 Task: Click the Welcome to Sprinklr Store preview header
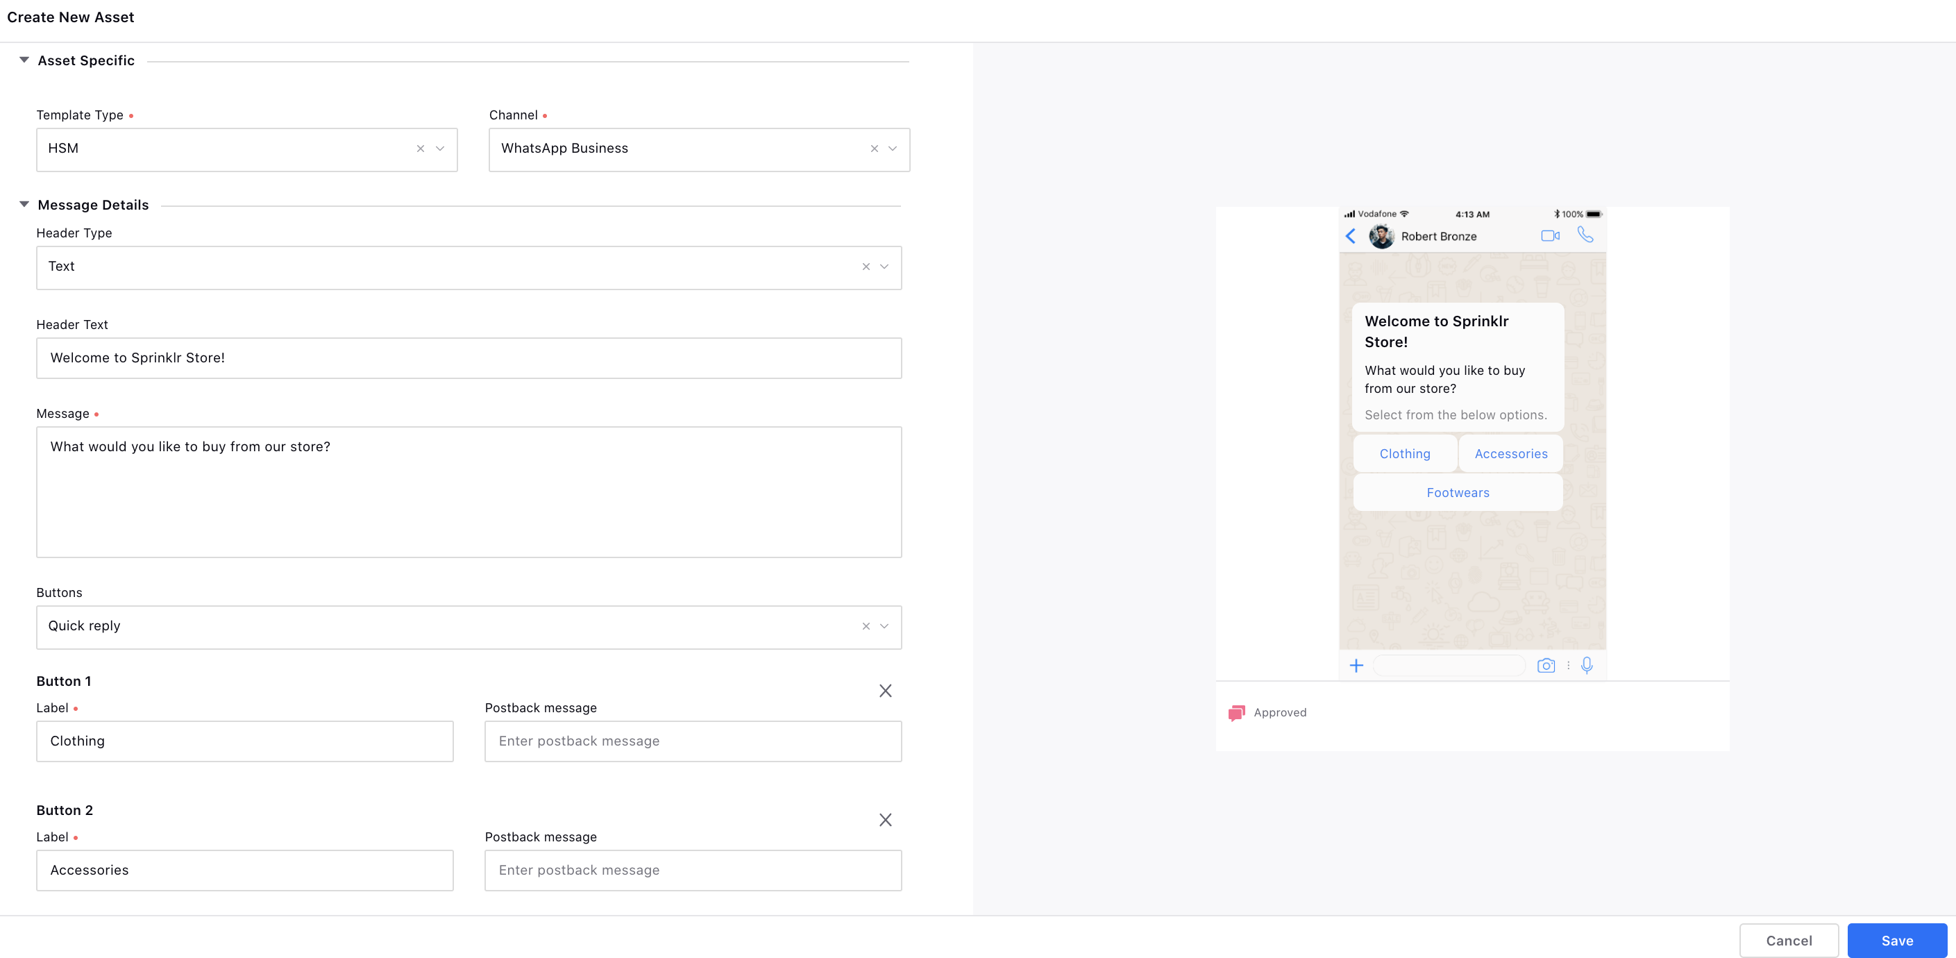[1437, 331]
